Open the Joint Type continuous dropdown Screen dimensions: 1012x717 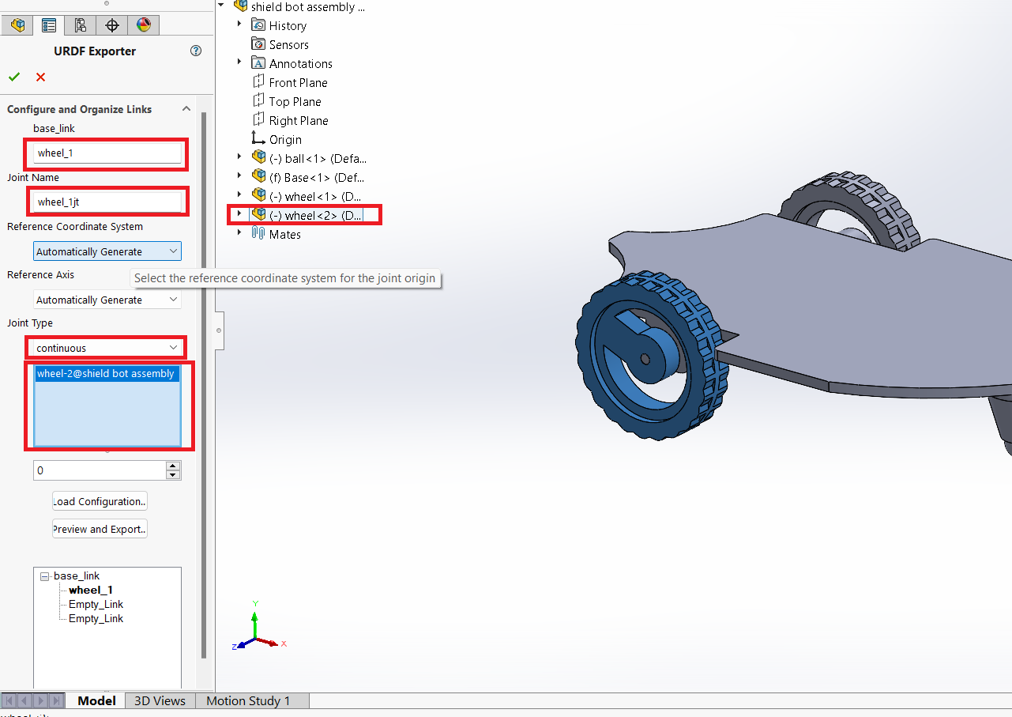coord(107,348)
